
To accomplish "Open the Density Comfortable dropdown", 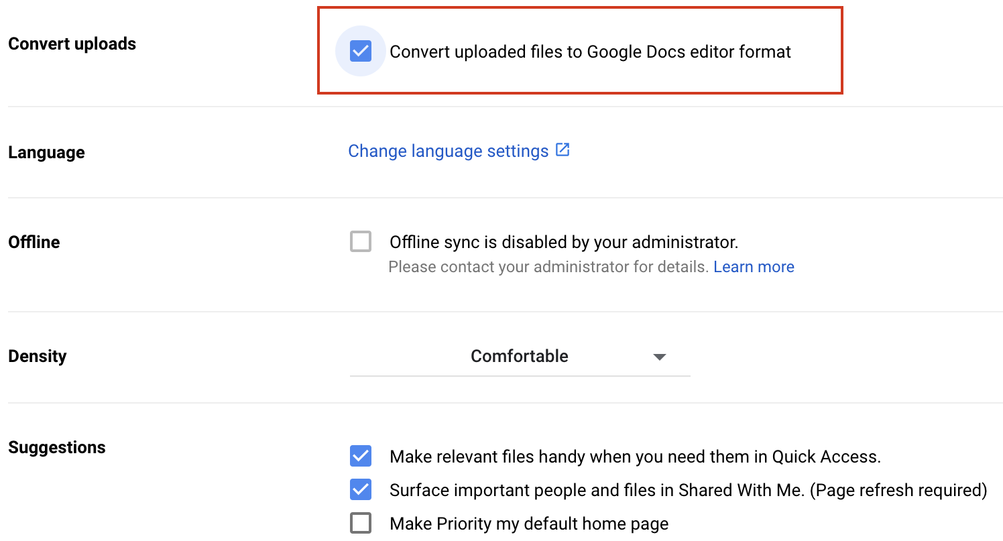I will click(x=520, y=357).
